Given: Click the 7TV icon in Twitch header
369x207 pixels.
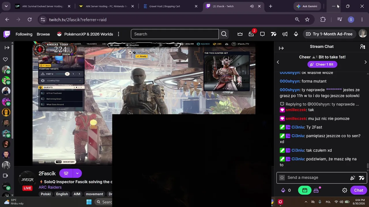Looking at the screenshot, I should point(274,34).
